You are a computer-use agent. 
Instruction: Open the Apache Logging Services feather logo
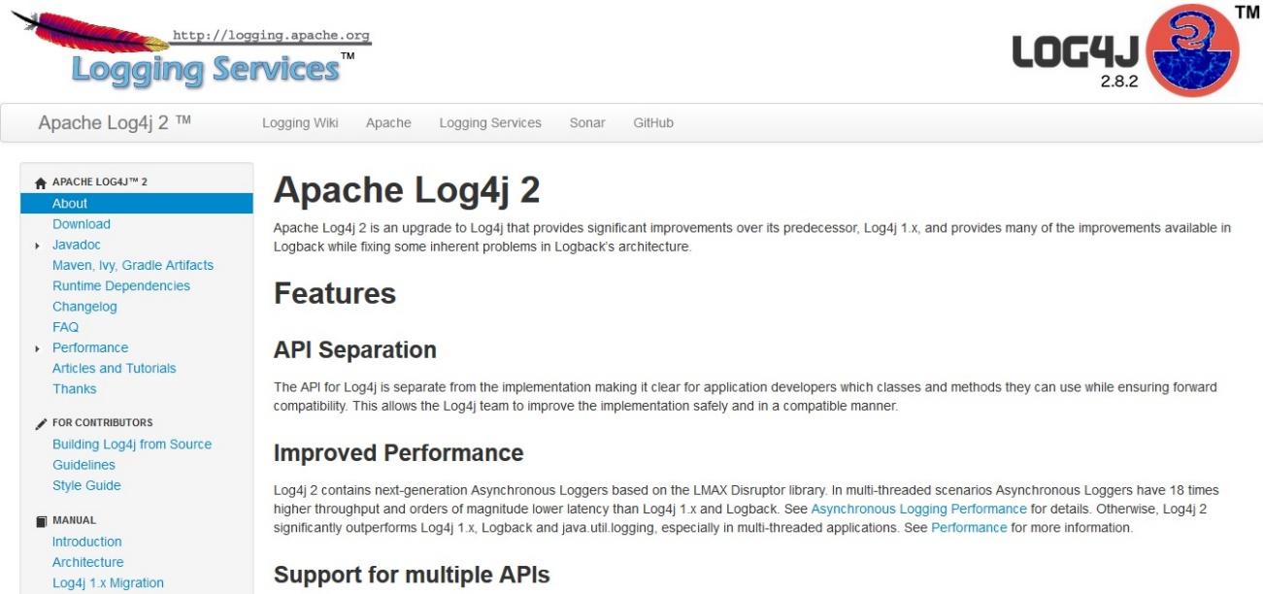pyautogui.click(x=191, y=49)
